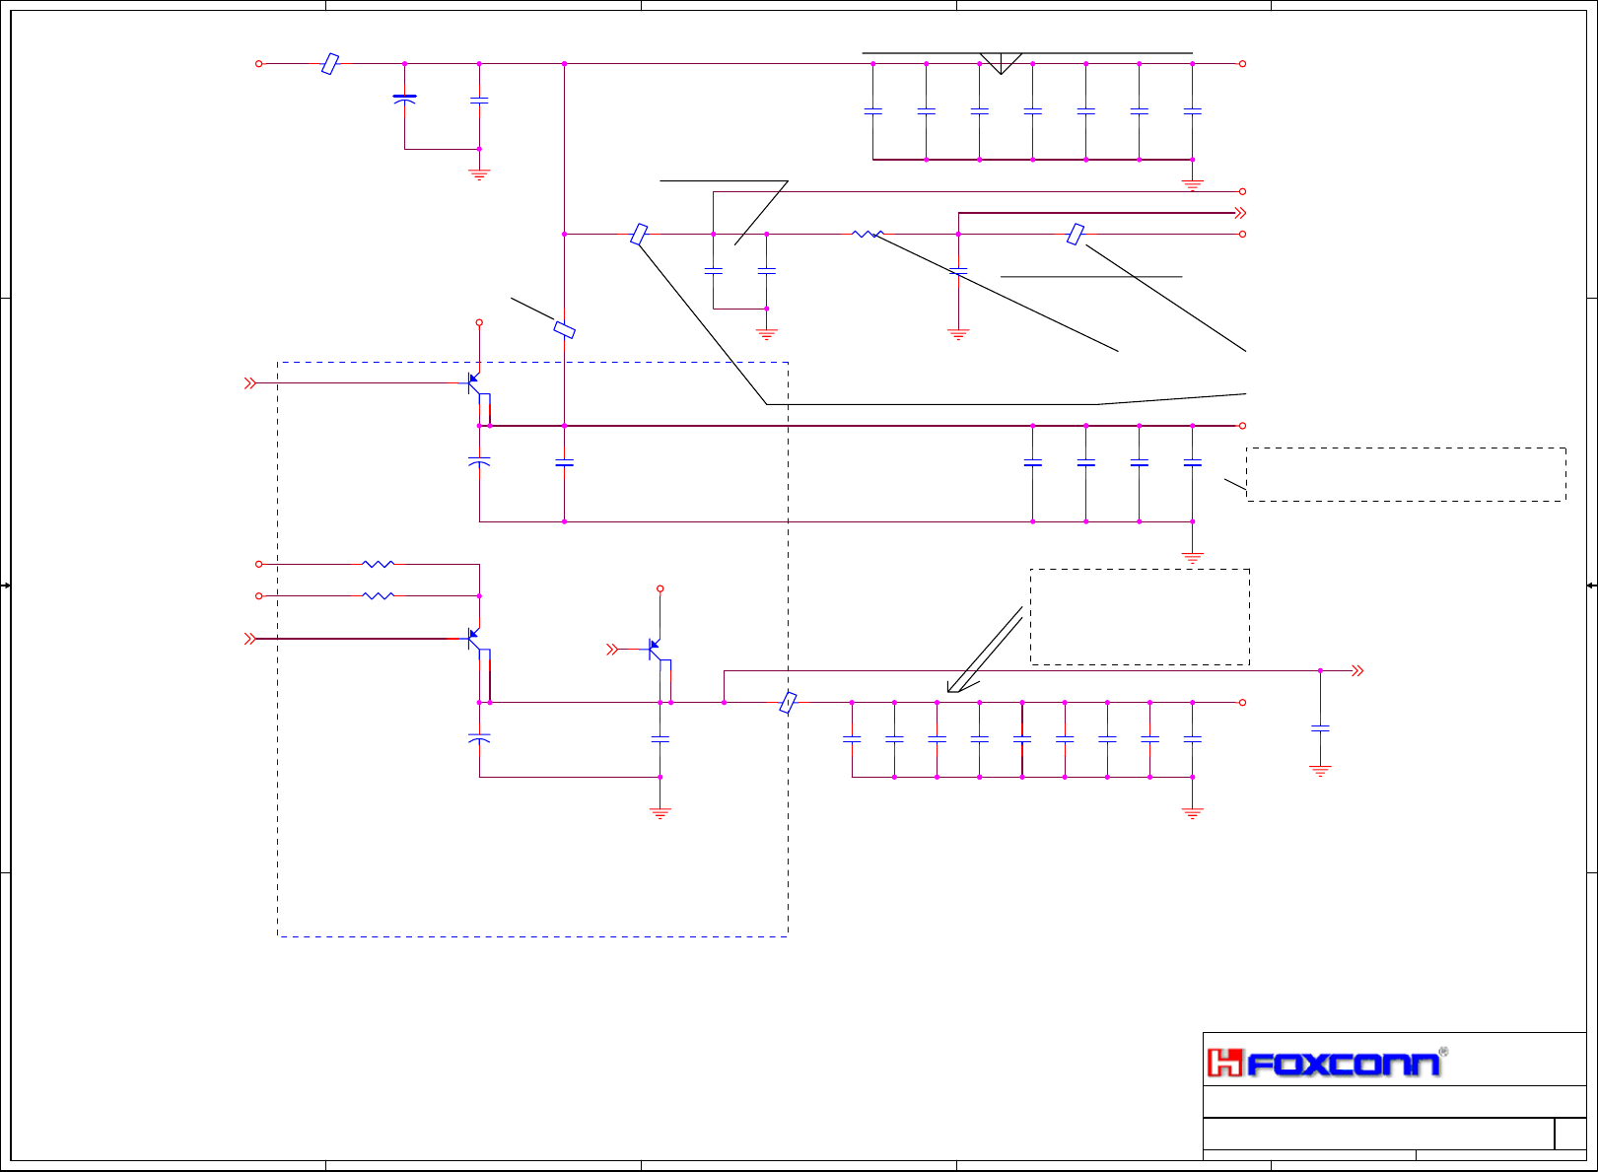
Task: Select the resistor crossed by a black callout line
Action: pos(868,234)
